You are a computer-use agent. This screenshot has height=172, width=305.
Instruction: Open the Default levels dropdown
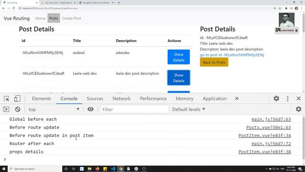pyautogui.click(x=189, y=109)
